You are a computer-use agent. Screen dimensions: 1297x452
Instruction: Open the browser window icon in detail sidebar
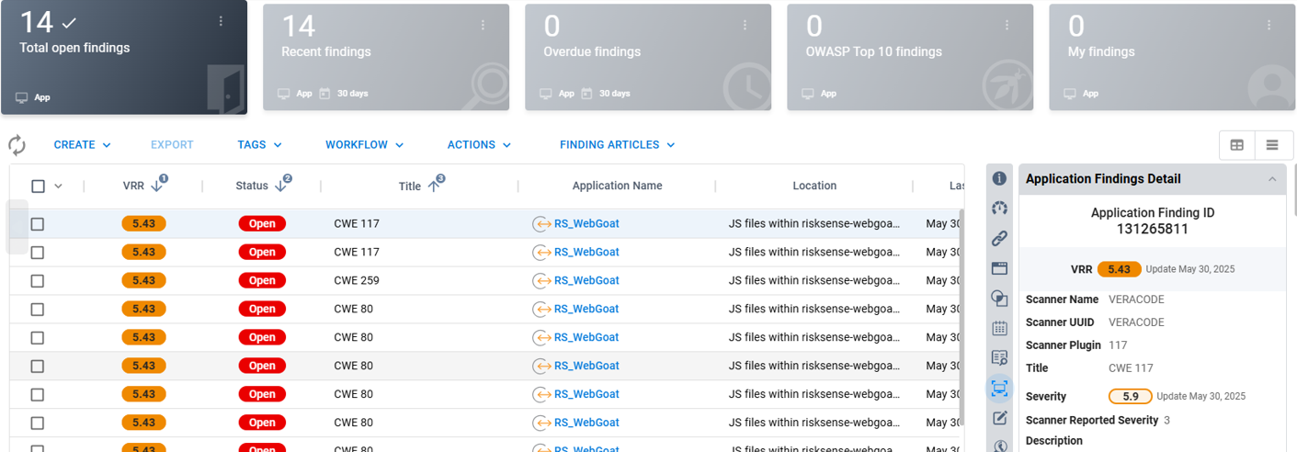999,268
